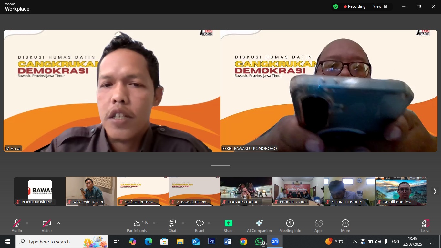Click the green encryption shield icon
Image resolution: width=441 pixels, height=248 pixels.
pos(336,6)
